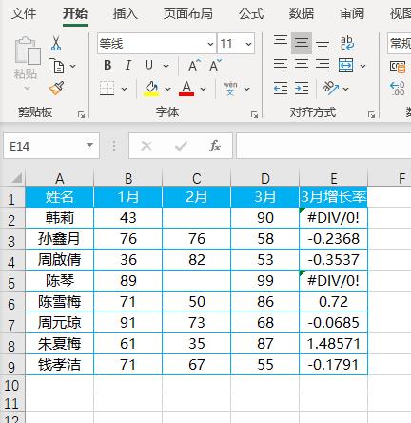
Task: Switch to the 公式 tab
Action: [251, 14]
